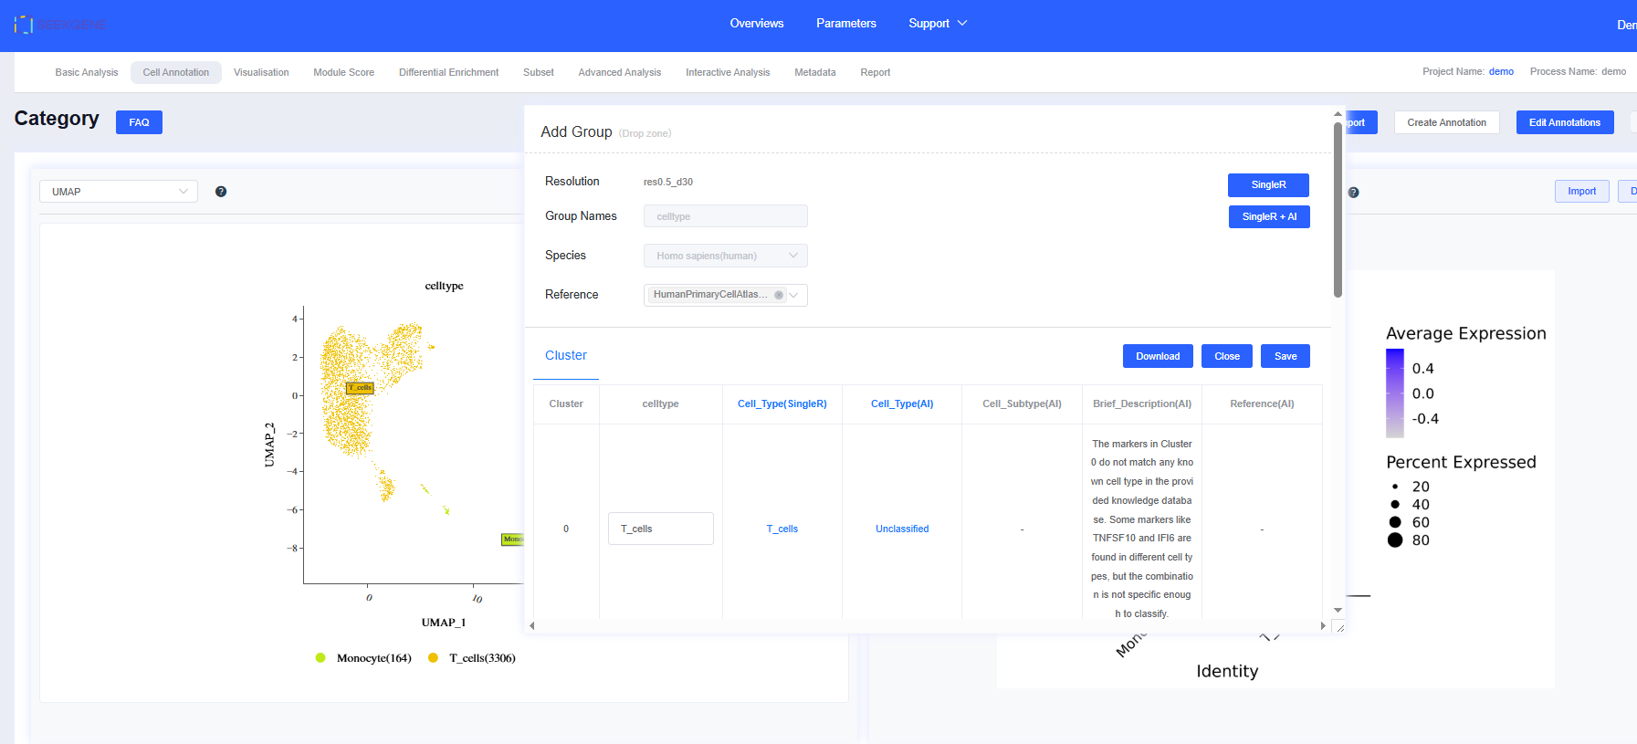Click the scroll-down arrow in Add Group panel

tap(1338, 610)
